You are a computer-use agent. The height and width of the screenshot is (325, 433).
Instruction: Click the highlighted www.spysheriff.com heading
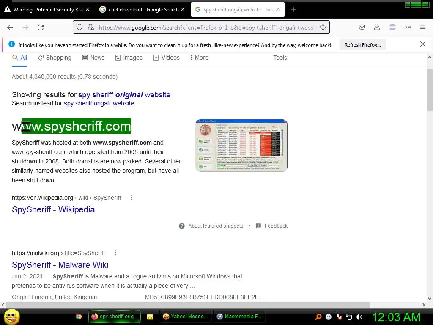[71, 126]
